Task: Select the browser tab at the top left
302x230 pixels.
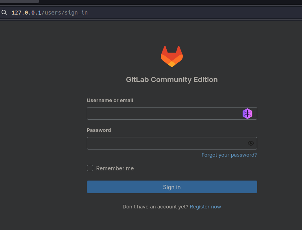Action: tap(19, 2)
